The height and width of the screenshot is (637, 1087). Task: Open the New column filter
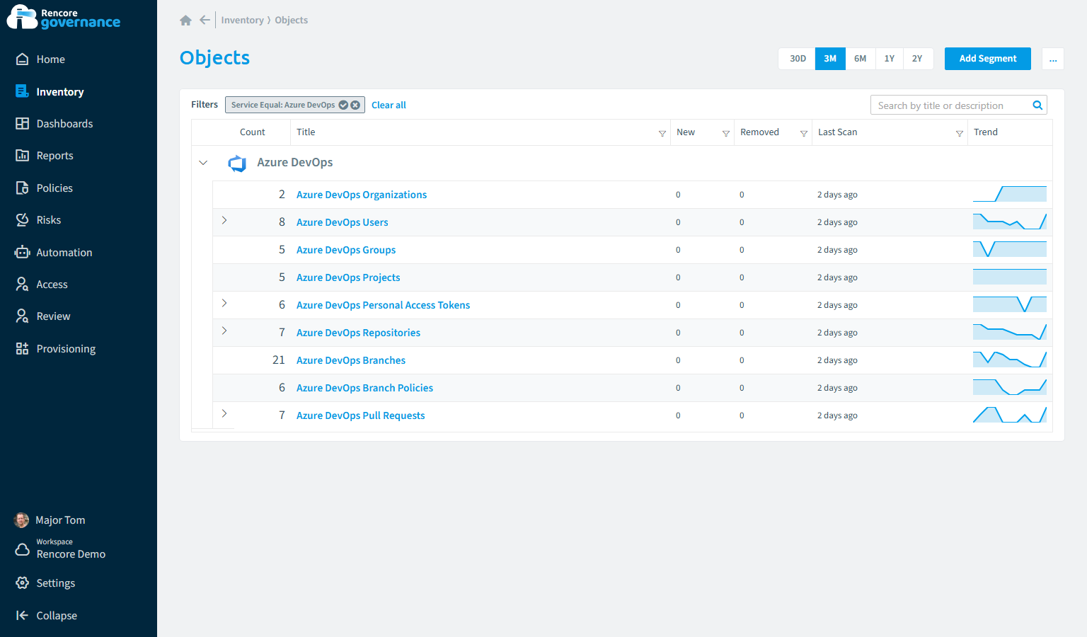(726, 133)
